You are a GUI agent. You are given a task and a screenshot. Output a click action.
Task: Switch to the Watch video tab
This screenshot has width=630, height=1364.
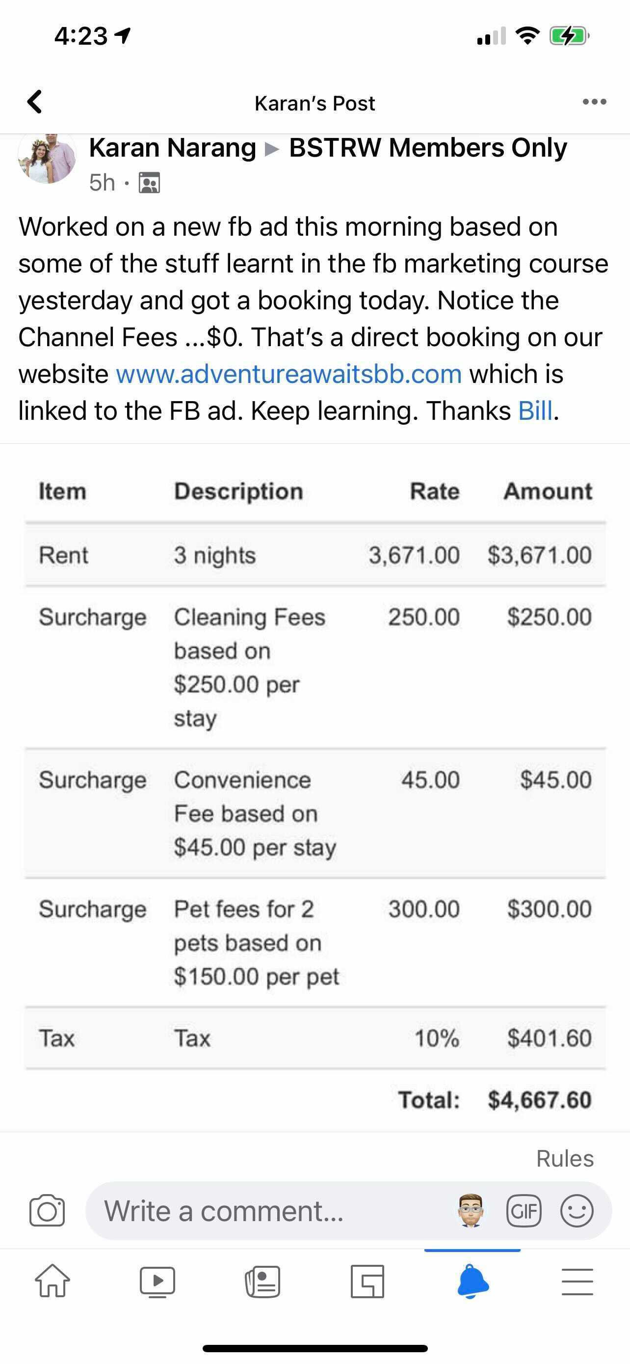[x=157, y=1282]
